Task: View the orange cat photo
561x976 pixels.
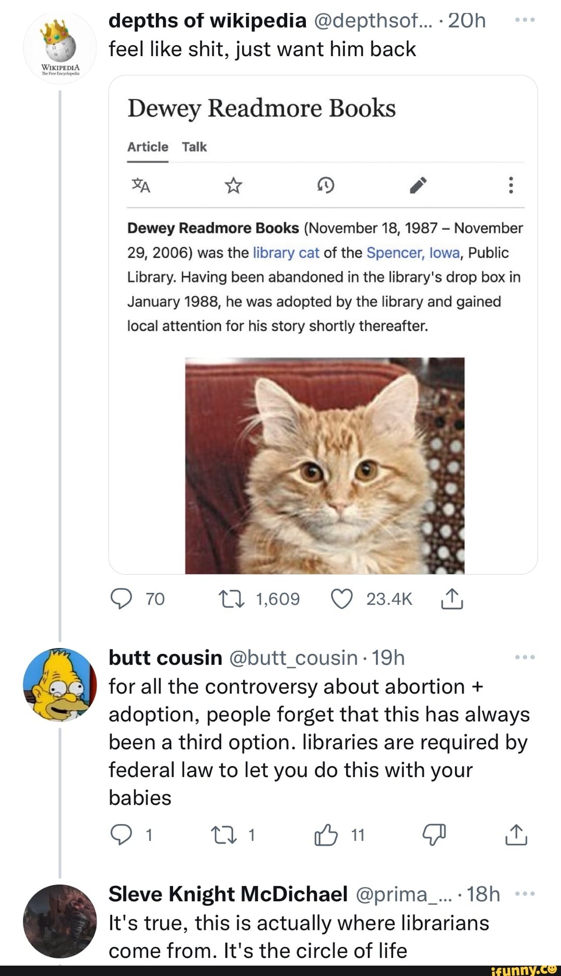Action: (325, 466)
